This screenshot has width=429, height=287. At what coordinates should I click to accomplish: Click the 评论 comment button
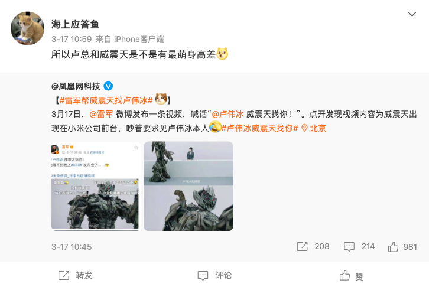point(214,275)
